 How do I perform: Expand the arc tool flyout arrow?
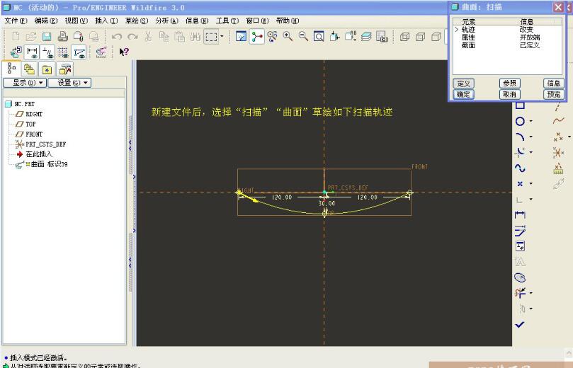(531, 137)
